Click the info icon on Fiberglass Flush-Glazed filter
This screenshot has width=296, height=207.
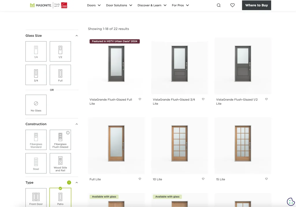point(68,133)
